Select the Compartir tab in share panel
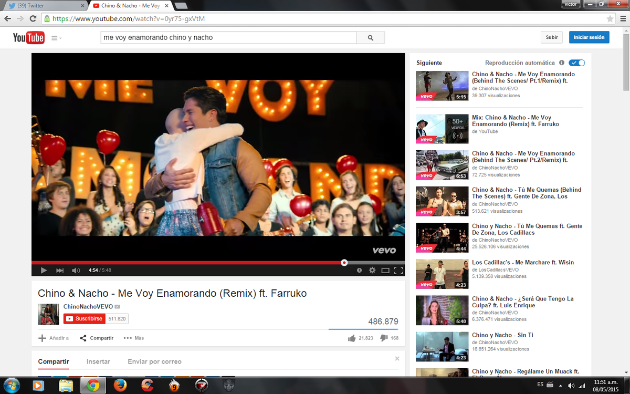This screenshot has width=630, height=394. click(54, 361)
